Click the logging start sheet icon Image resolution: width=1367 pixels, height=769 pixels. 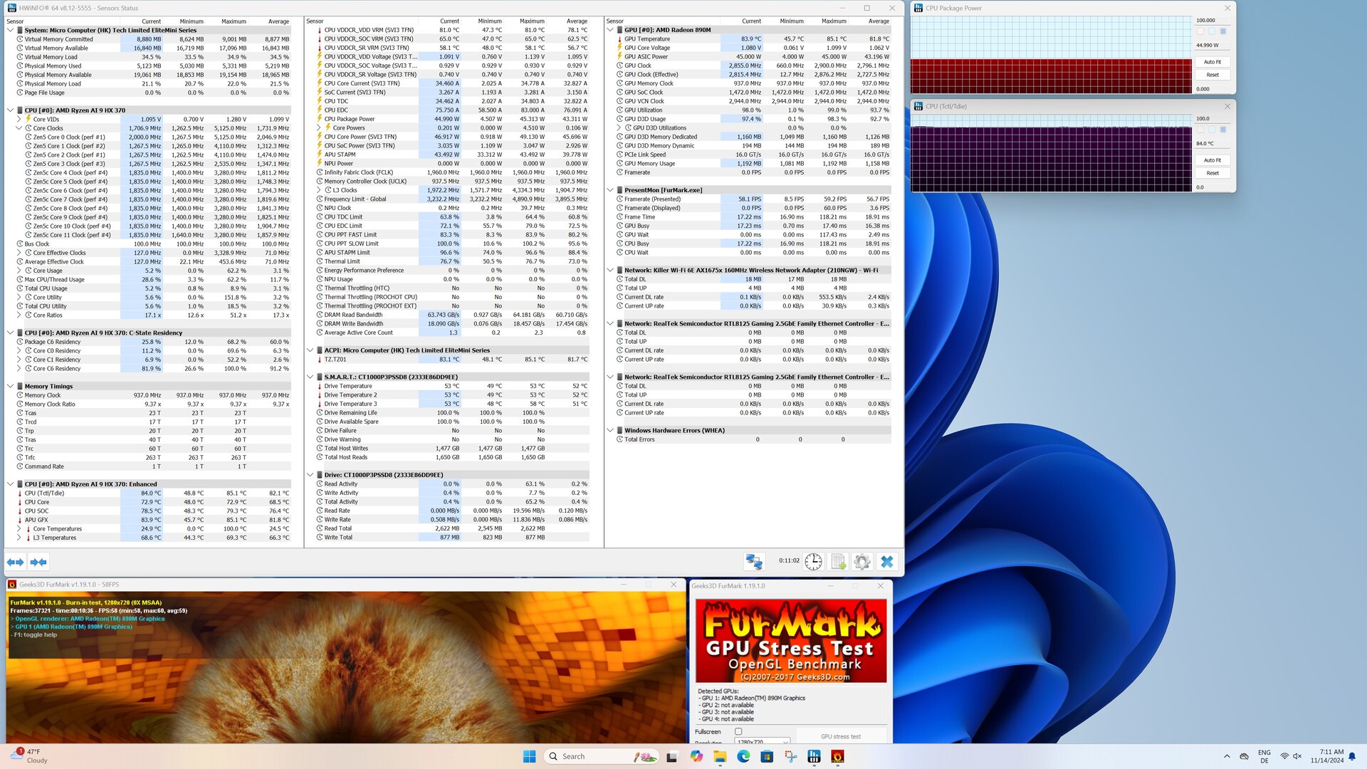point(838,562)
